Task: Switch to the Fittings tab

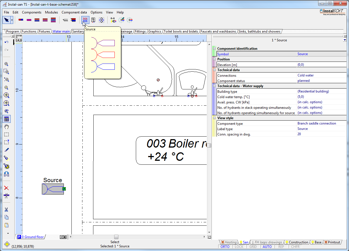Action: click(140, 31)
